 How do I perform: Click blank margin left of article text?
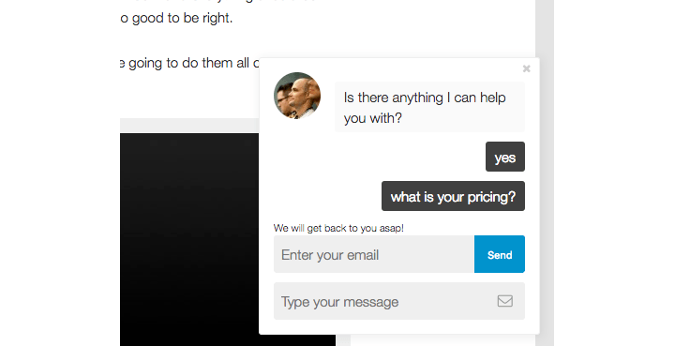click(60, 173)
